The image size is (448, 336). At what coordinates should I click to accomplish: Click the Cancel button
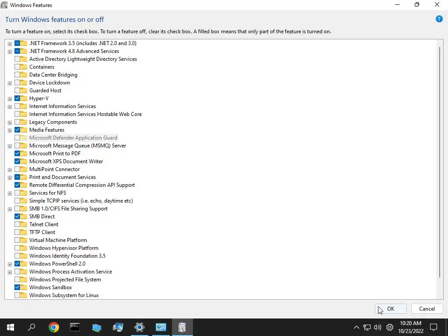[x=427, y=309]
